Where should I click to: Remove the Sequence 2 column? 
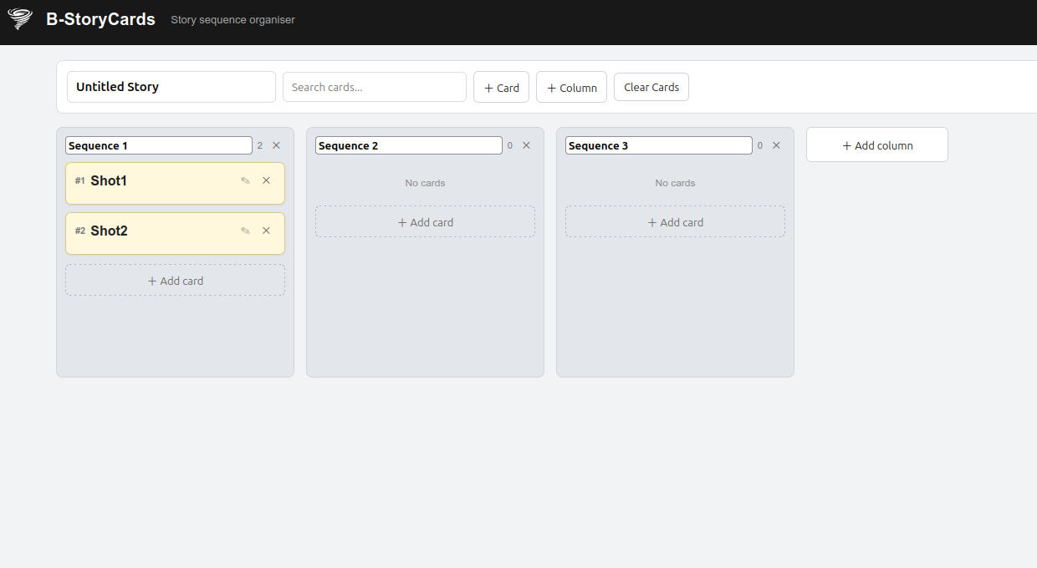[x=526, y=145]
